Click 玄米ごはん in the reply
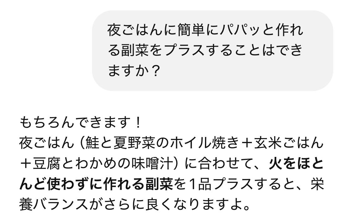The width and height of the screenshot is (352, 221). click(x=289, y=143)
